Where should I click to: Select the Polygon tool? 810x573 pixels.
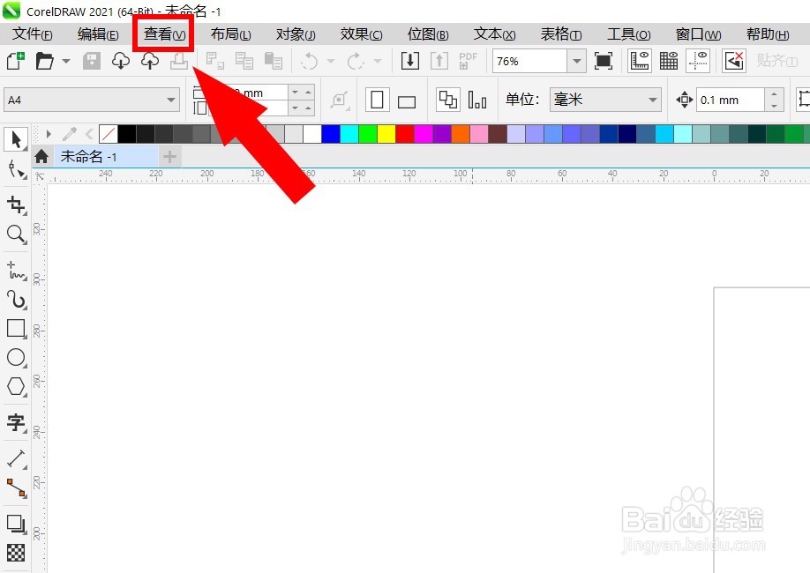[x=16, y=386]
